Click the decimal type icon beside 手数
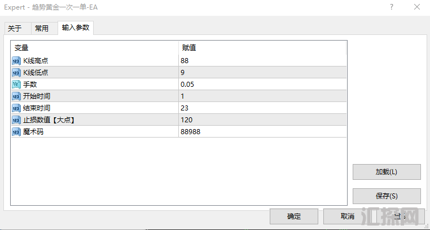Screen dimensions: 430x230 pyautogui.click(x=16, y=85)
